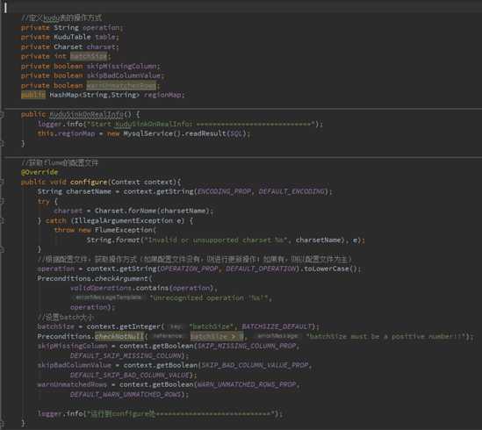Click the WARN_UNMATCHED_ROWS_PROP constant
The height and width of the screenshot is (430, 482).
247,385
